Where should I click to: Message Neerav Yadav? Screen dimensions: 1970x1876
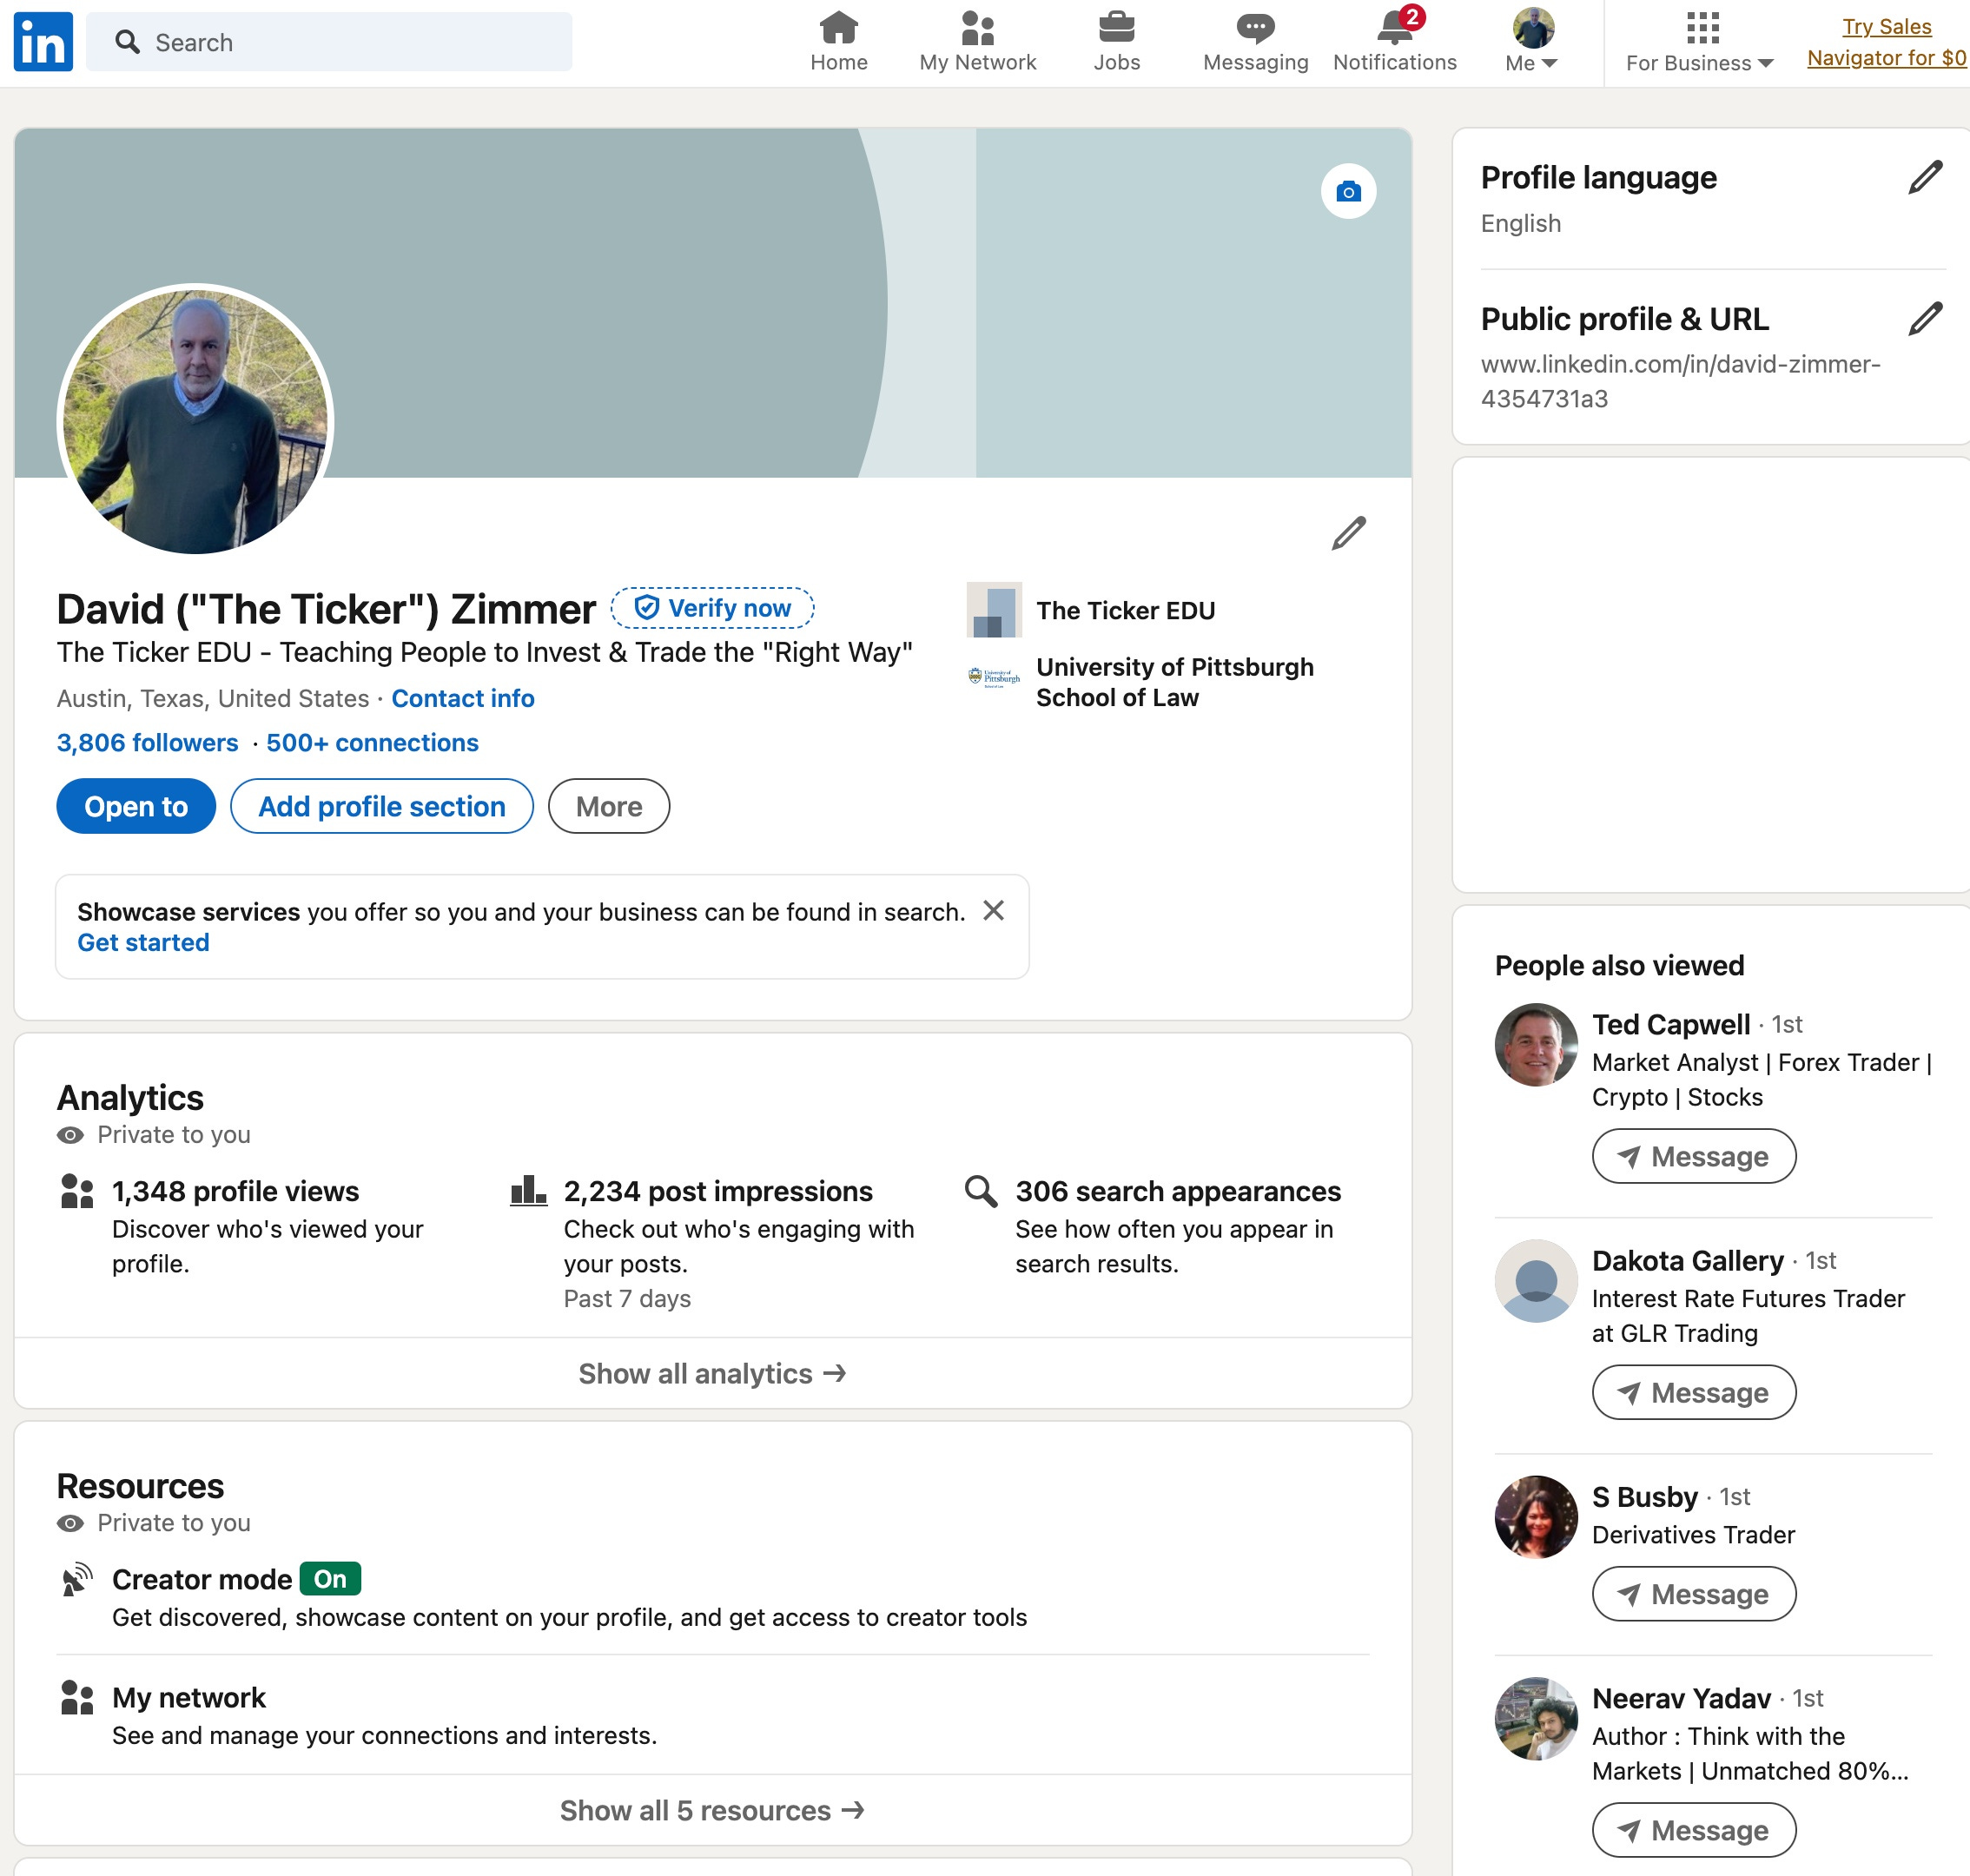[1694, 1831]
